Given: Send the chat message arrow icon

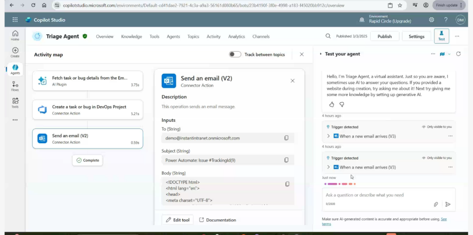Looking at the screenshot, I should point(448,204).
